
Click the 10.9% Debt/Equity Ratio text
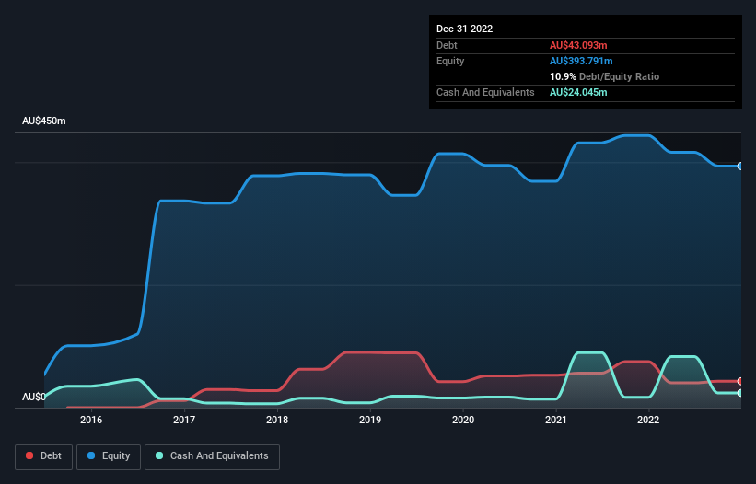tap(605, 76)
